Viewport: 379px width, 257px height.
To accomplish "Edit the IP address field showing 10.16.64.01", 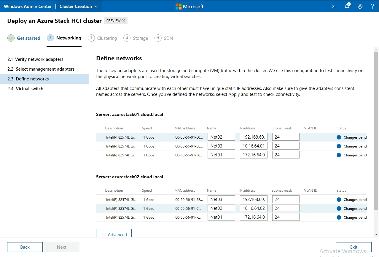I will (254, 145).
